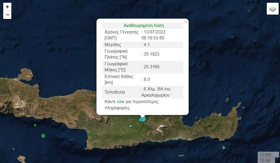280x163 pixels.
Task: Select the small cyan marker beside large one
Action: (x=140, y=120)
